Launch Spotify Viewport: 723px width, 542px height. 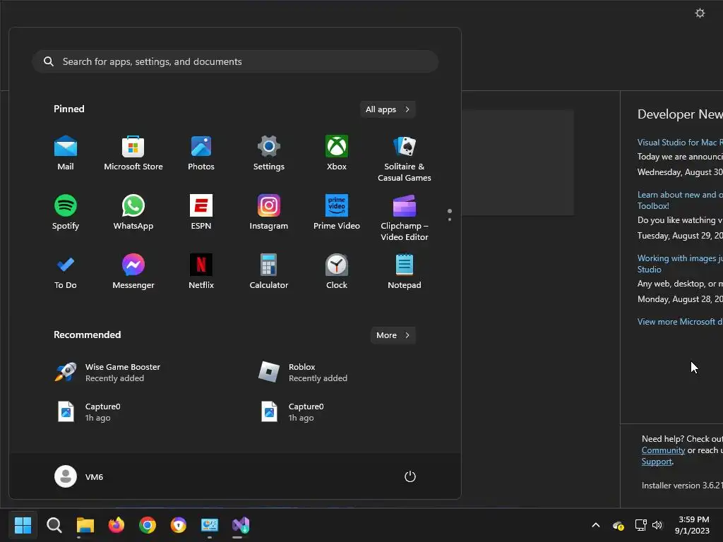[66, 212]
